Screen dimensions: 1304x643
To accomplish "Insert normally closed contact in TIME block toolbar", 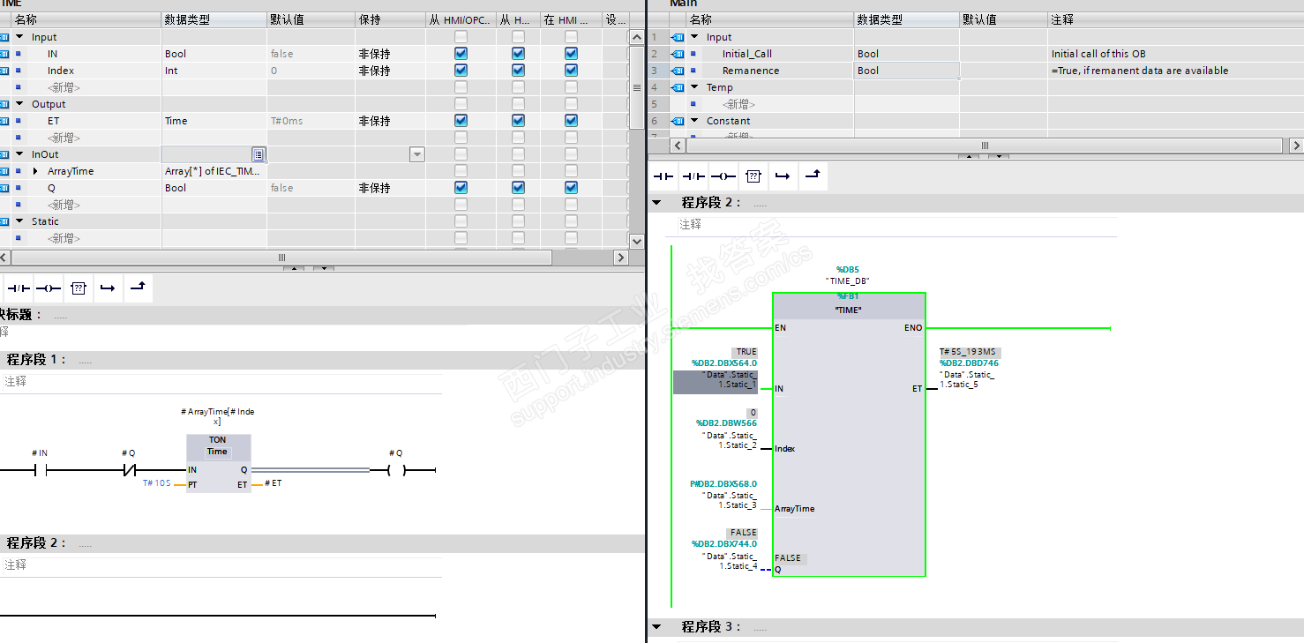I will click(x=18, y=288).
